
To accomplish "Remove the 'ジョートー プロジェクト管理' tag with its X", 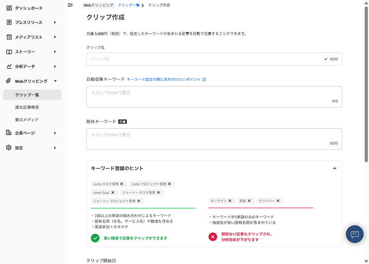I will point(139,201).
